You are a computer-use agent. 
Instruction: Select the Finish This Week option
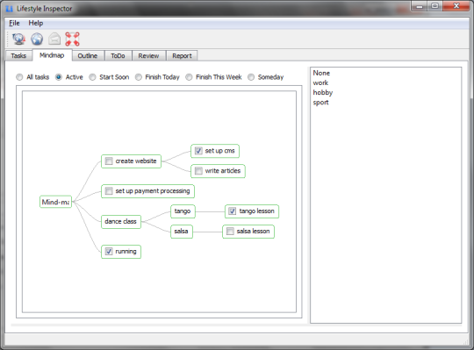point(189,77)
